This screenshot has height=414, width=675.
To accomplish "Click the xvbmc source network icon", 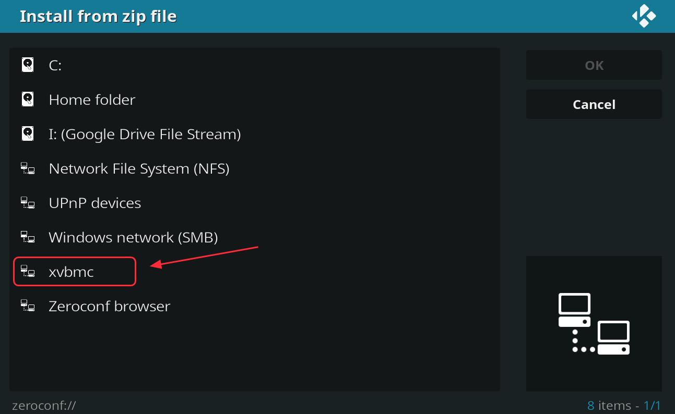I will pos(28,271).
